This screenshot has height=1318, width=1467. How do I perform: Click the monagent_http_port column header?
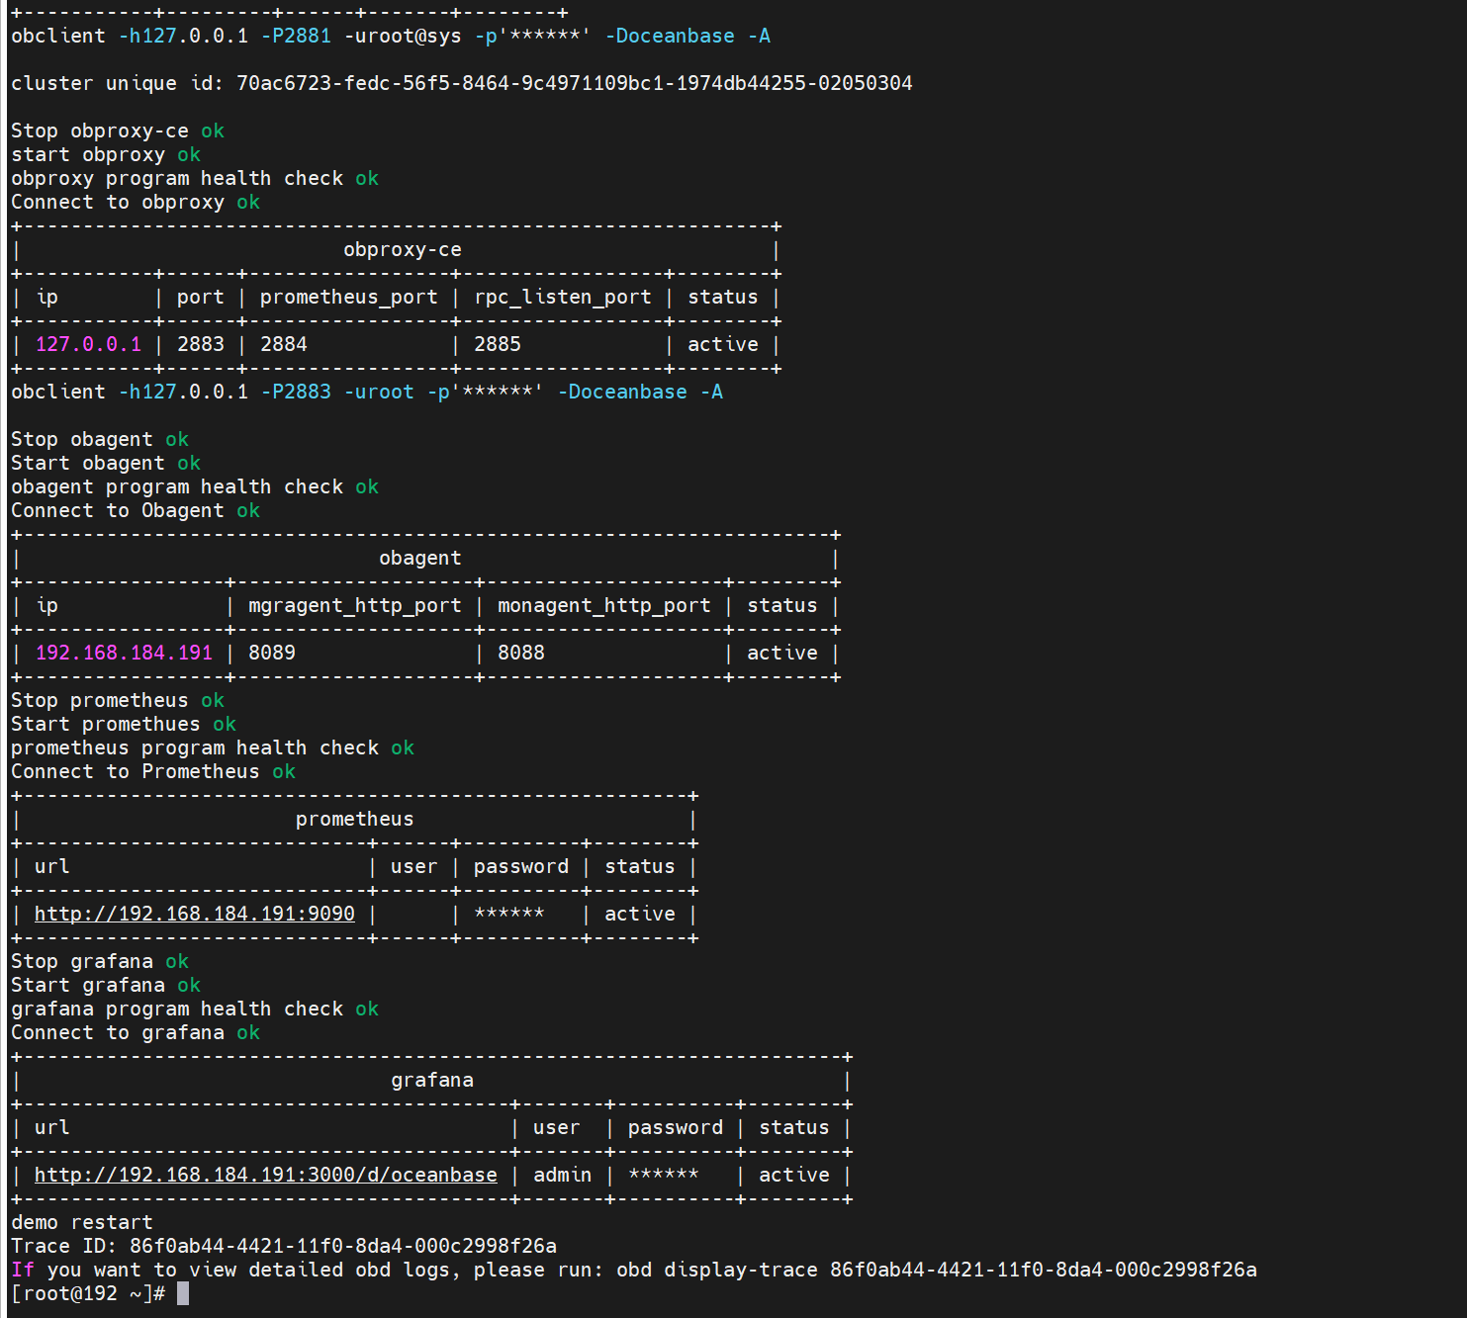[604, 605]
